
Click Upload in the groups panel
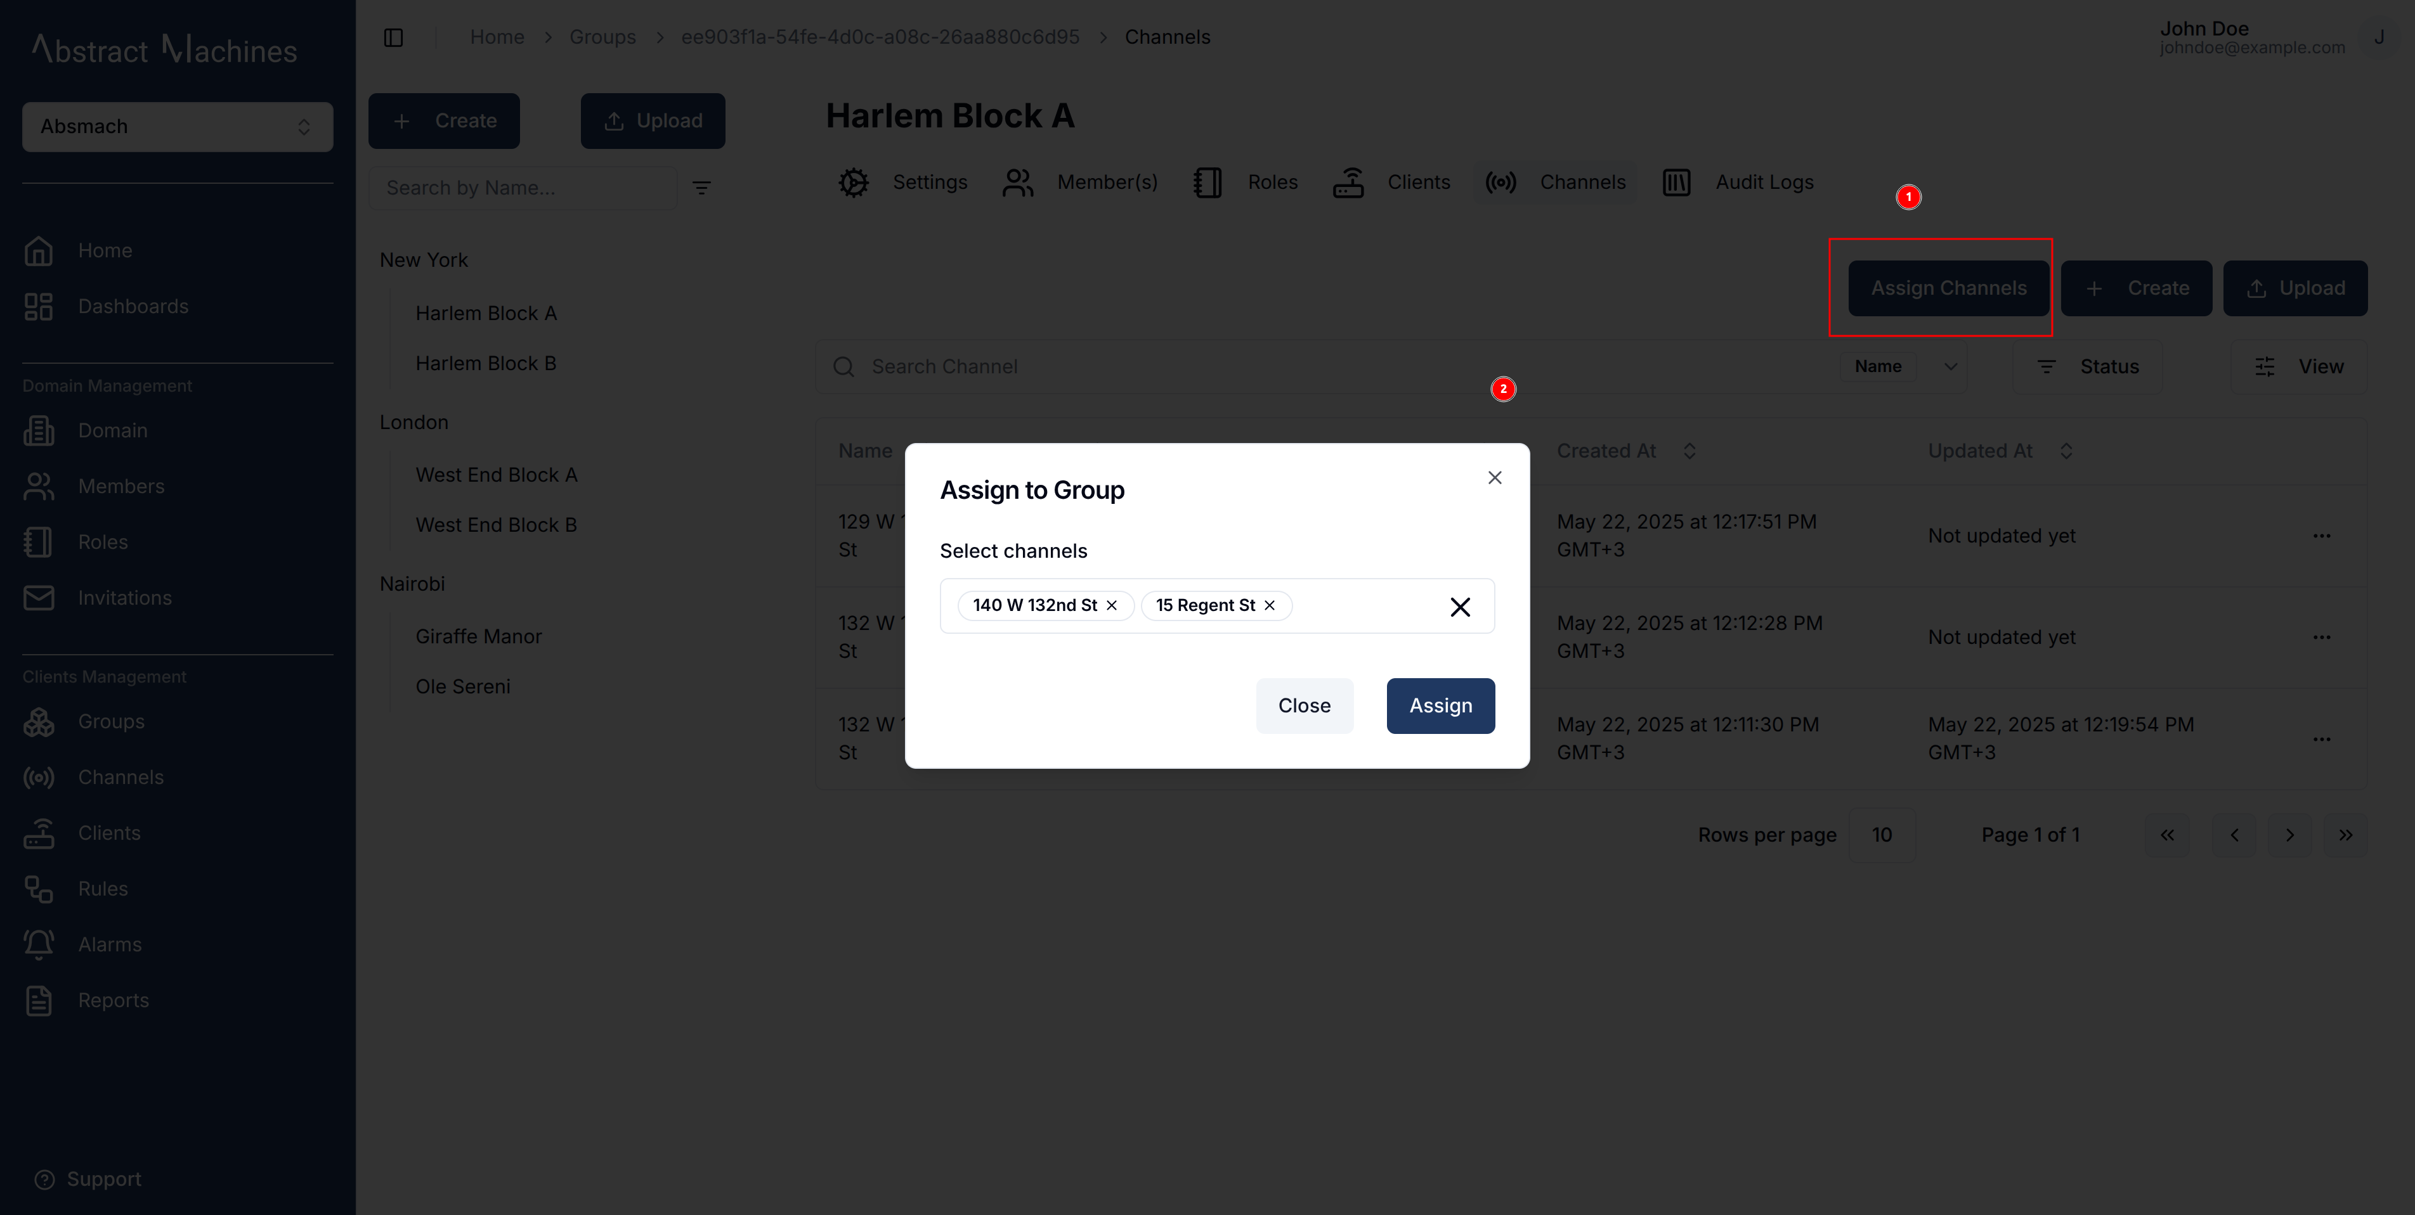tap(653, 121)
